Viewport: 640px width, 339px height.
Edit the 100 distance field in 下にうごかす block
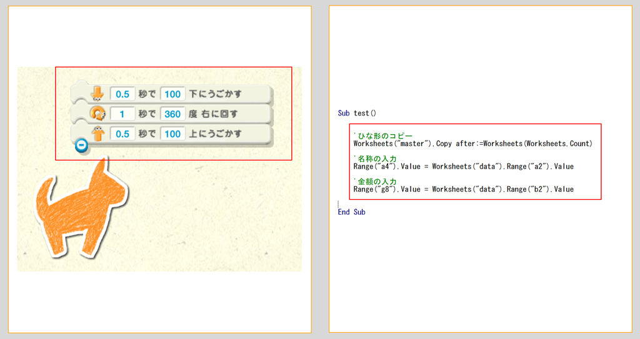coord(172,94)
